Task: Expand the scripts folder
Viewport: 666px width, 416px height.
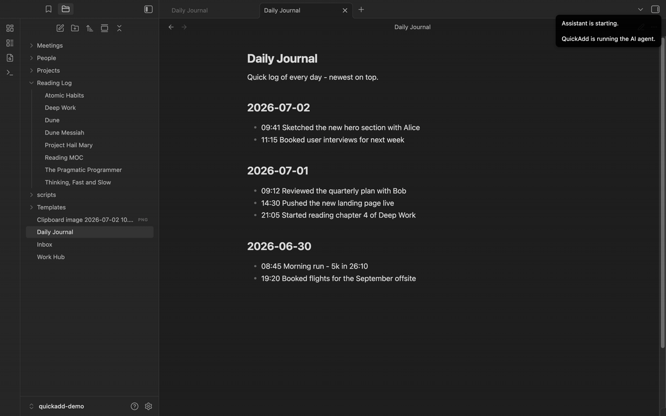Action: 90,195
